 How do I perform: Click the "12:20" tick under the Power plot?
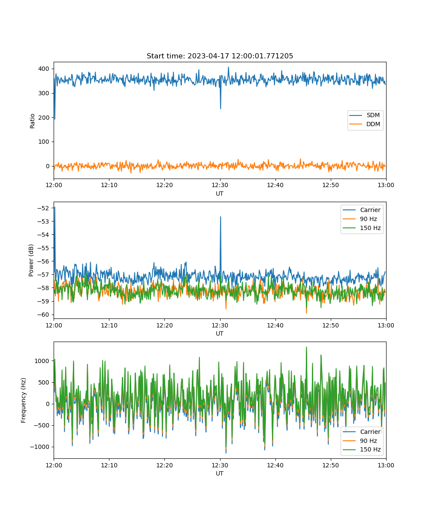[x=164, y=325]
